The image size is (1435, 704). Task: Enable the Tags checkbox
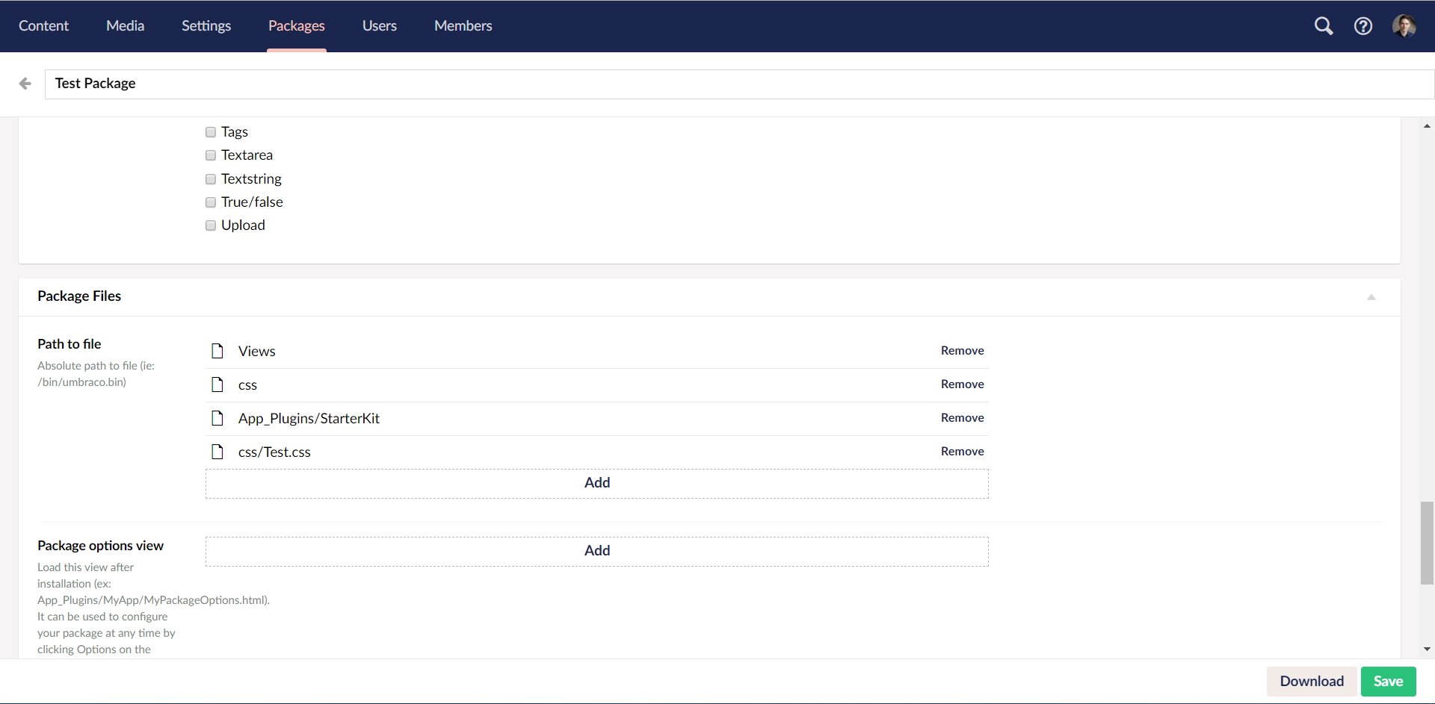(210, 131)
